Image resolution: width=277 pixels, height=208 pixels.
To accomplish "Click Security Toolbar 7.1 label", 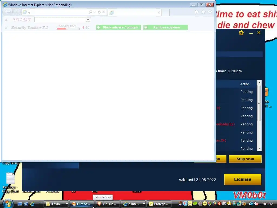I will pos(29,28).
